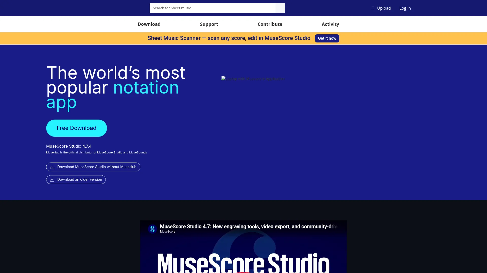This screenshot has width=487, height=273.
Task: Click the MuseScore channel logo on the video
Action: 152,229
